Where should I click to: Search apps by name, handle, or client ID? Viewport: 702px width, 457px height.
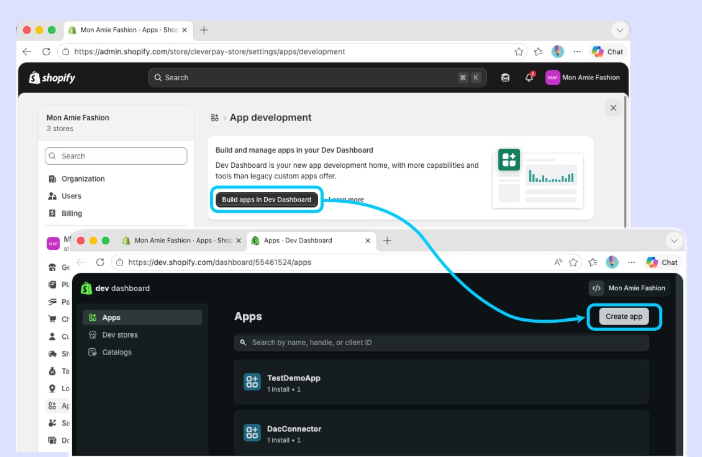(442, 343)
